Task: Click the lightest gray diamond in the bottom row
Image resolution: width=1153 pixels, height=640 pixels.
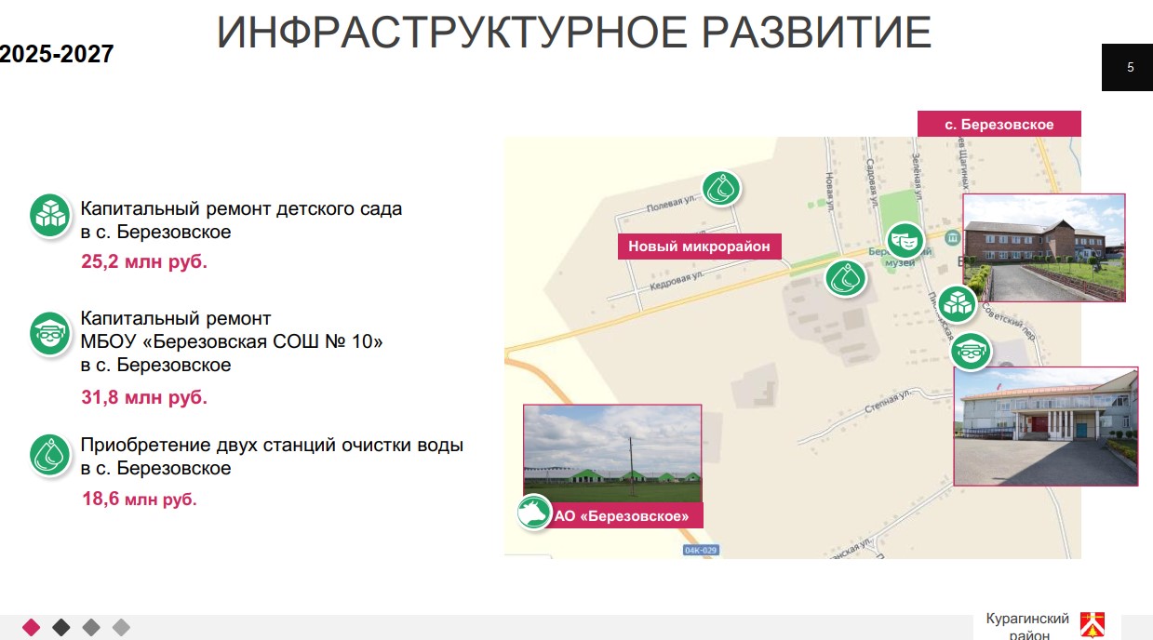Action: tap(121, 627)
